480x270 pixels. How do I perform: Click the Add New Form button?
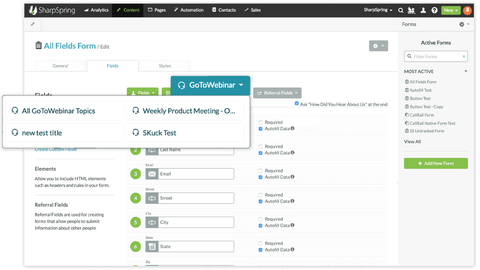click(x=435, y=164)
